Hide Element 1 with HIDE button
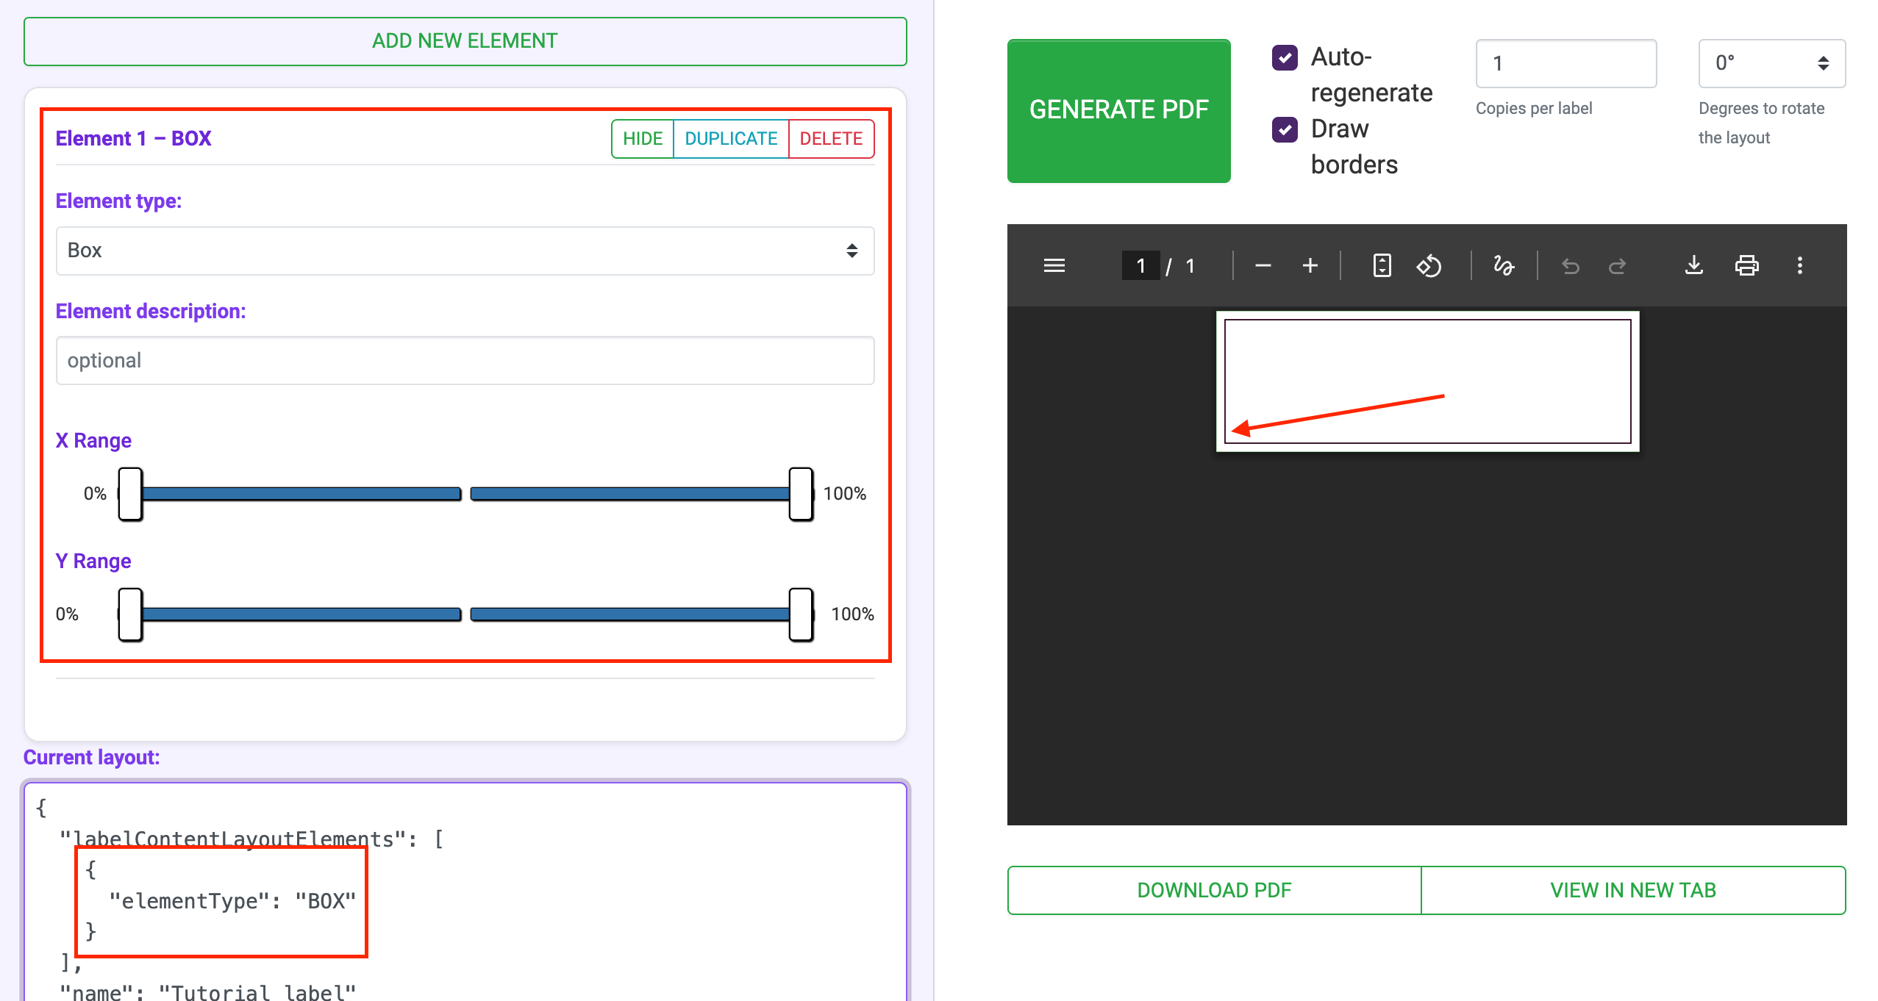This screenshot has height=1001, width=1878. click(x=642, y=139)
